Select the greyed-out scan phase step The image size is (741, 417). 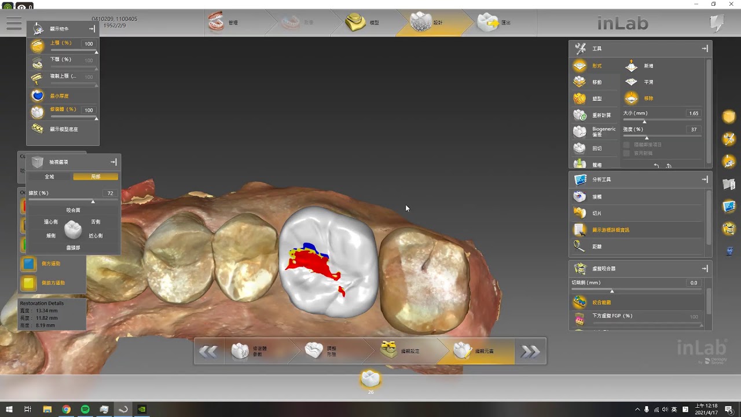297,23
